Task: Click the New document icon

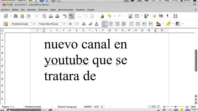Action: [6, 16]
